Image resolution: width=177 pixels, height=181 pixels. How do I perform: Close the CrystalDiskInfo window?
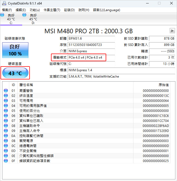coord(171,3)
